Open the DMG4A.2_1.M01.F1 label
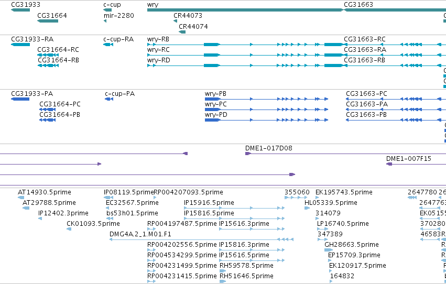Screen dimensions: 446x284 140,234
